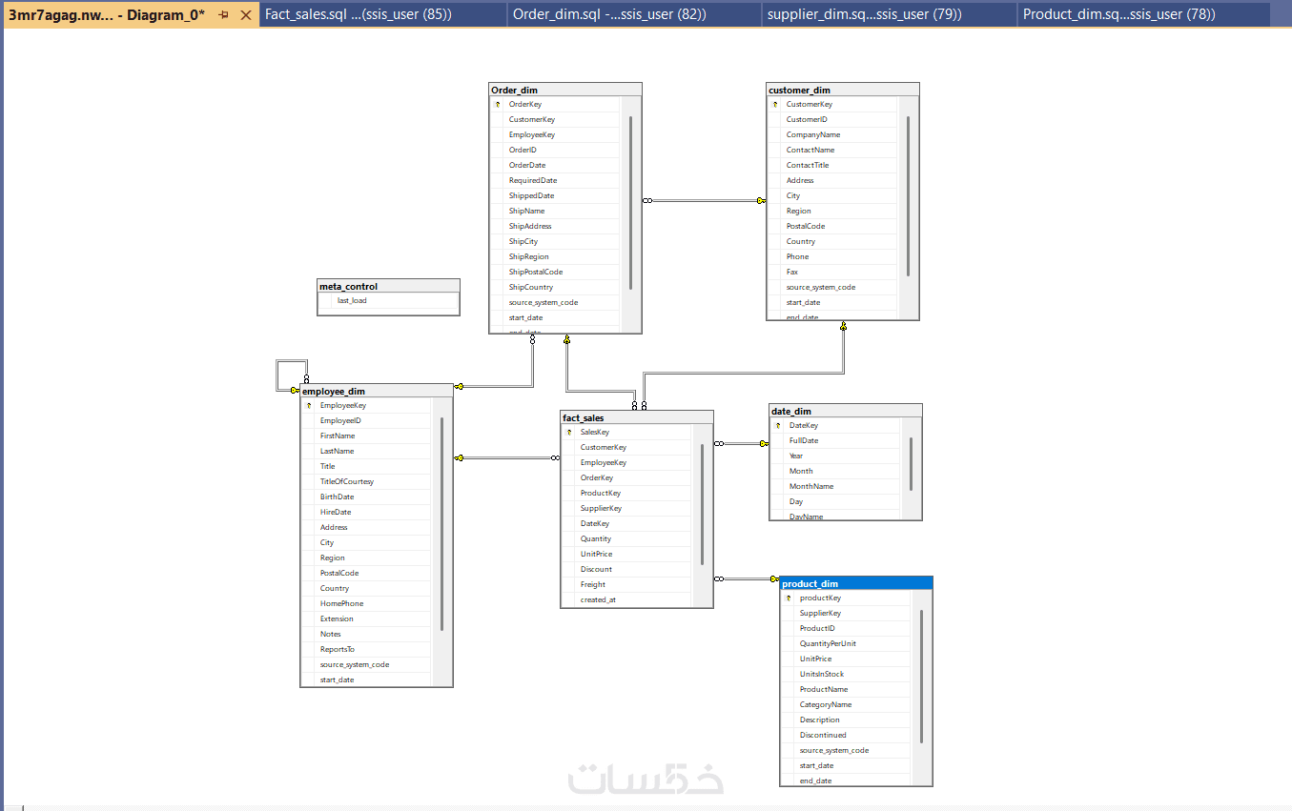Click the Order_dim table vertical scrollbar
Viewport: 1292px width, 811px height.
tap(630, 202)
